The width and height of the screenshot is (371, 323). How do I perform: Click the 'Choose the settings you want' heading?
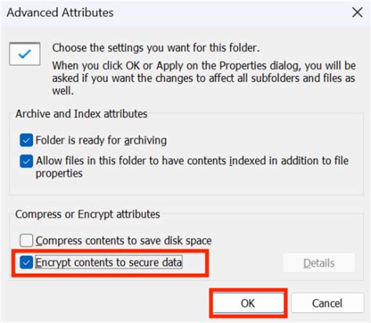[x=156, y=48]
